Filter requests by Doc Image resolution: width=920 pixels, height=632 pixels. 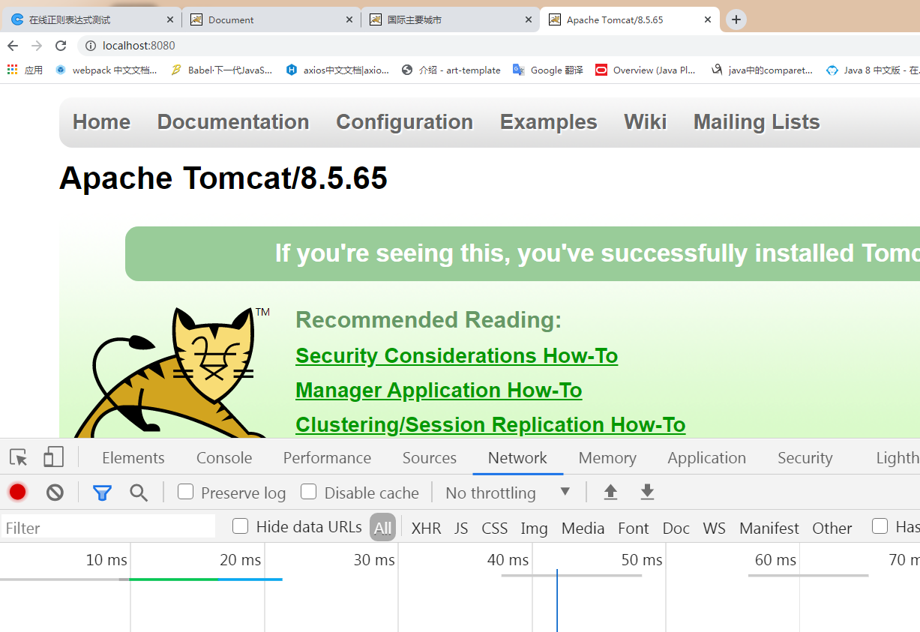coord(676,529)
